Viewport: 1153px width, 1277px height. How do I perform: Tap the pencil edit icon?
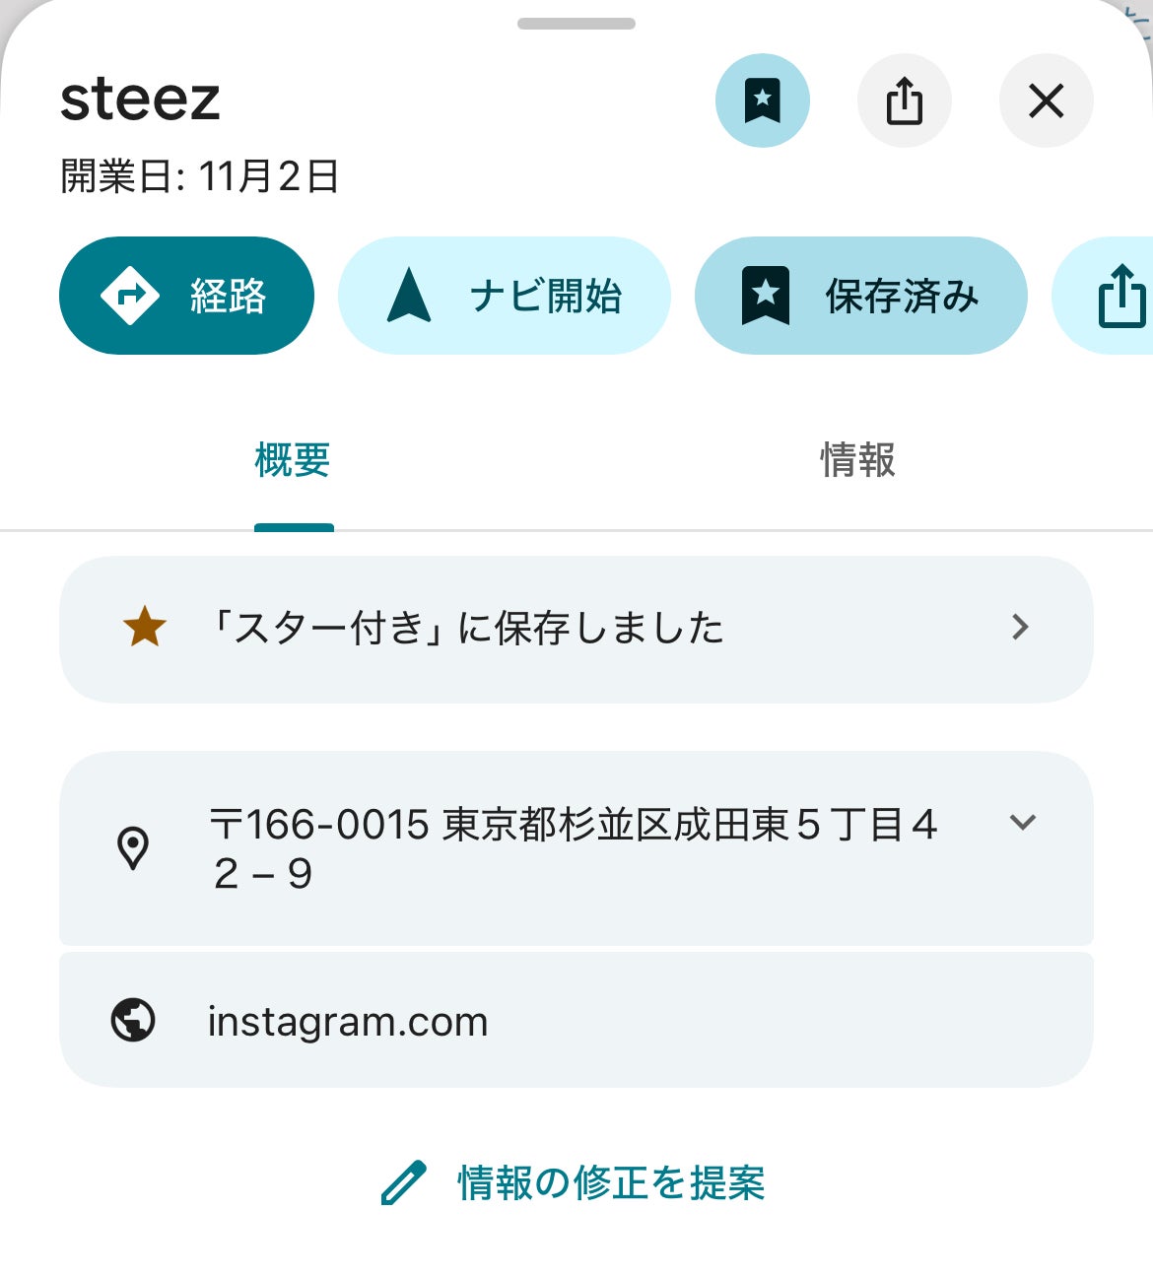[404, 1182]
